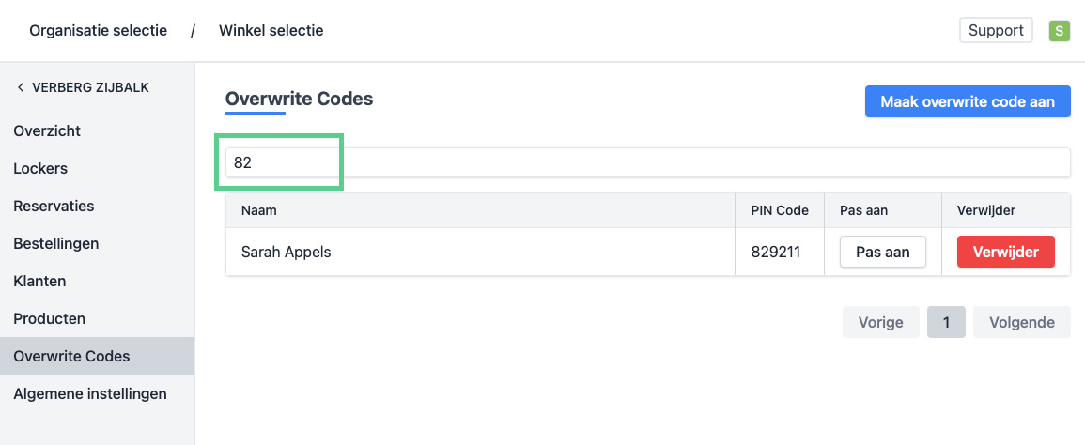This screenshot has height=445, width=1085.
Task: Click the Support button
Action: pyautogui.click(x=995, y=31)
